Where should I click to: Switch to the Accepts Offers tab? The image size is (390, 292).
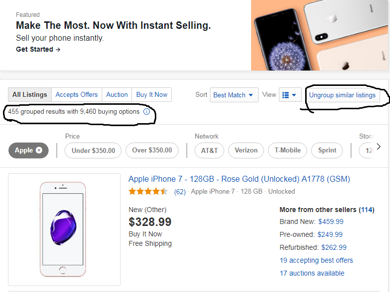point(76,95)
